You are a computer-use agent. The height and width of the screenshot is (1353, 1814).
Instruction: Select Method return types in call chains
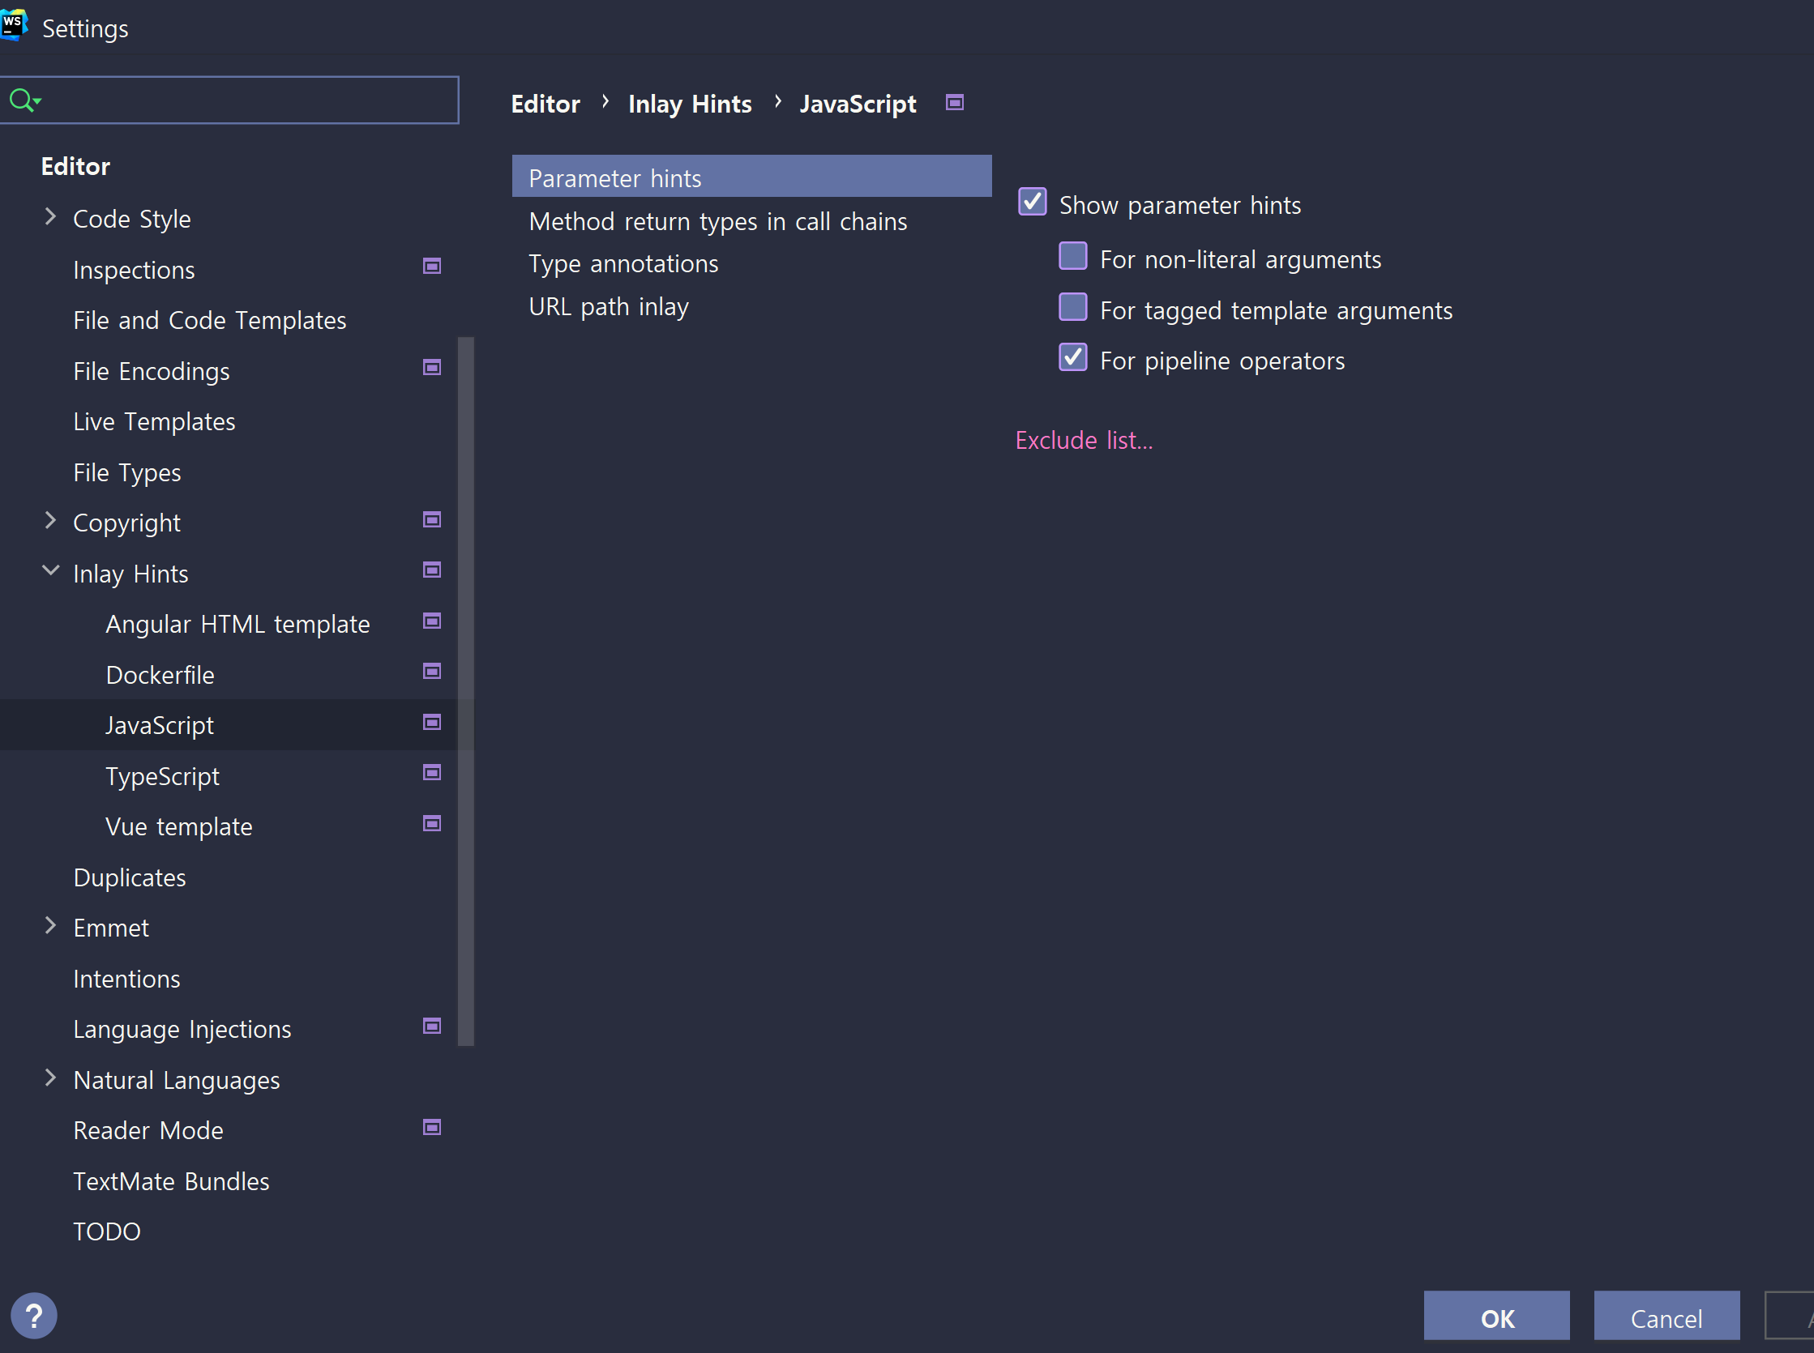tap(717, 221)
